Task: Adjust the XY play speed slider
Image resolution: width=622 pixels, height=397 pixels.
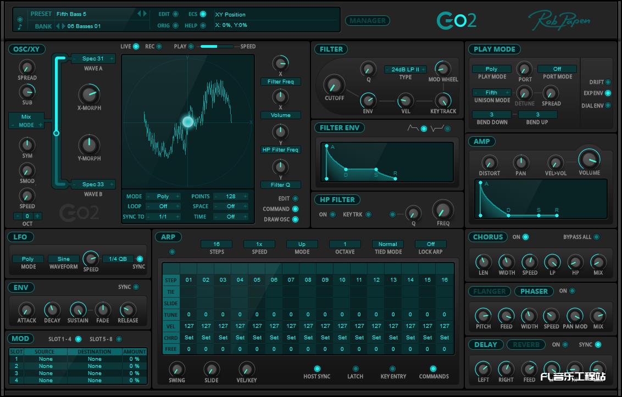Action: click(x=216, y=47)
